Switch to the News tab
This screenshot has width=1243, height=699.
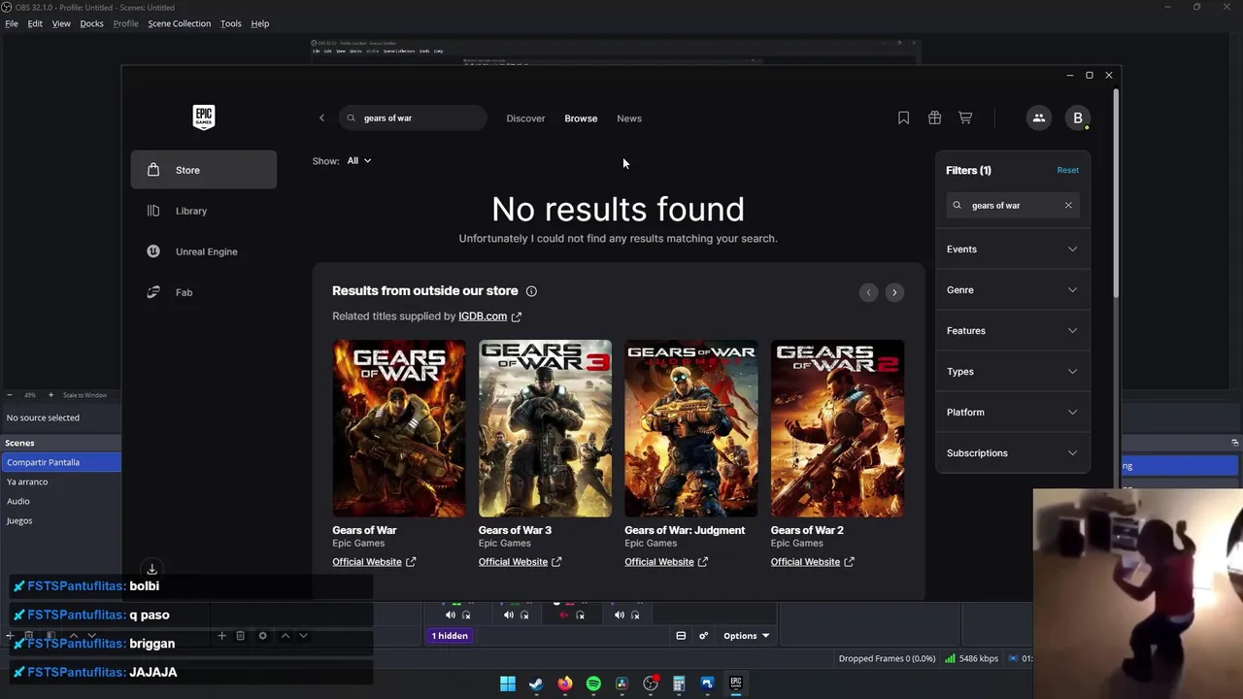[x=629, y=118]
